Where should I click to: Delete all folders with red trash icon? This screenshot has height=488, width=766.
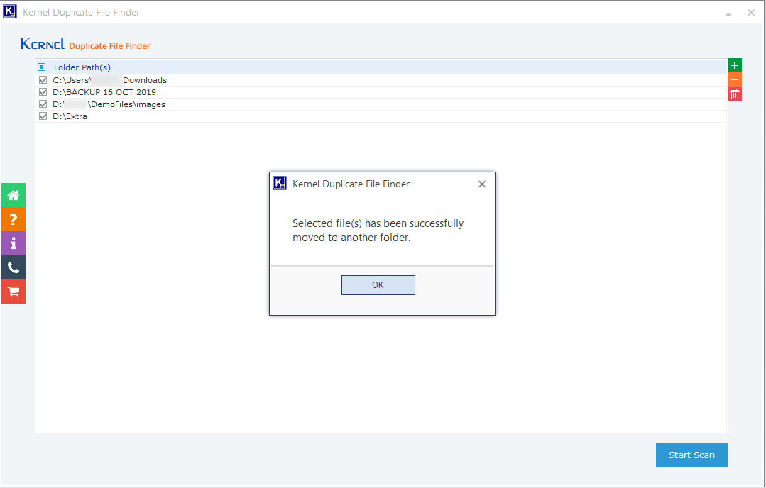pyautogui.click(x=735, y=94)
